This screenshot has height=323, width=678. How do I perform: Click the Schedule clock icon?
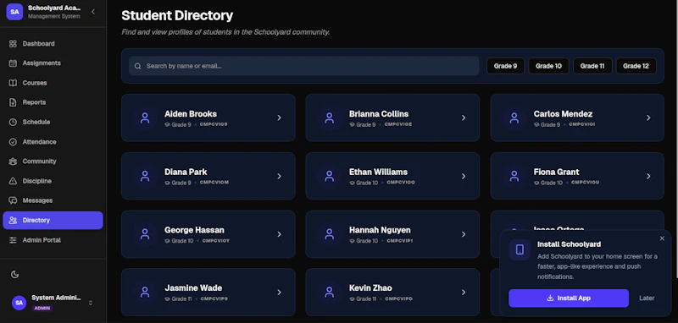[x=13, y=122]
